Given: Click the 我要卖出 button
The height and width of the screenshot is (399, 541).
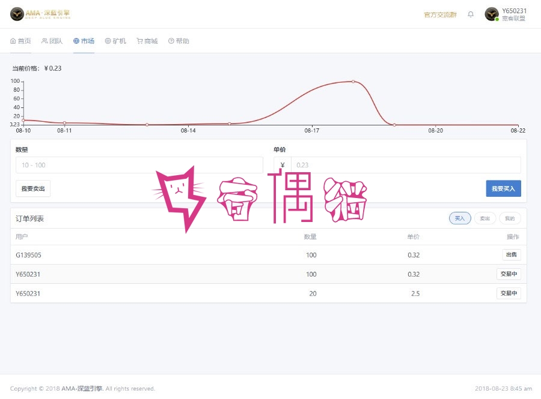Looking at the screenshot, I should [x=33, y=188].
